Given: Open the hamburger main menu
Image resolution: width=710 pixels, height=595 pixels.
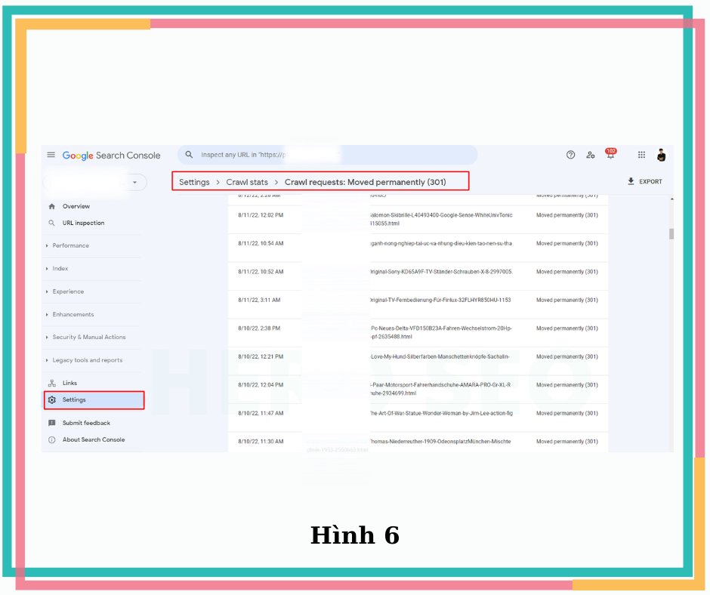Looking at the screenshot, I should coord(51,155).
